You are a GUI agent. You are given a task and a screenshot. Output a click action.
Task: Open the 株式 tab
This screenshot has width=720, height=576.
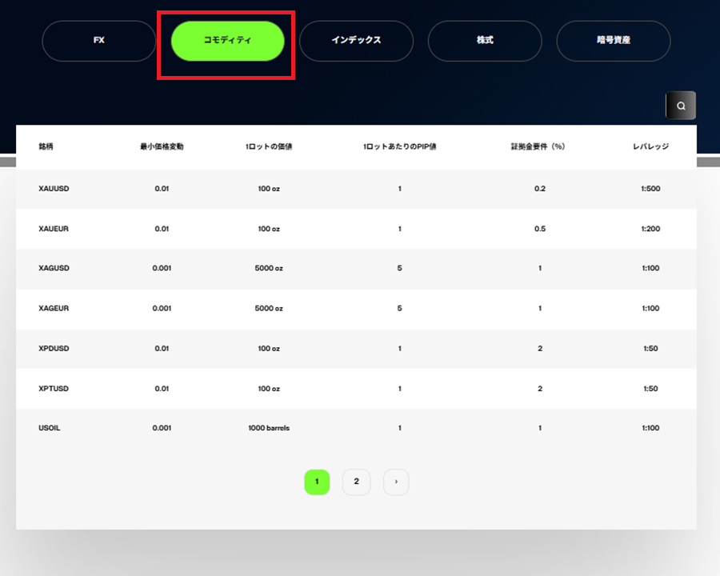coord(485,41)
